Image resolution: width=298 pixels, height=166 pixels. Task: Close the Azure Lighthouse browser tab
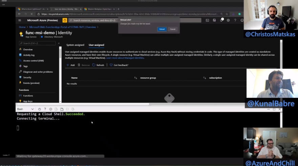pyautogui.click(x=47, y=9)
